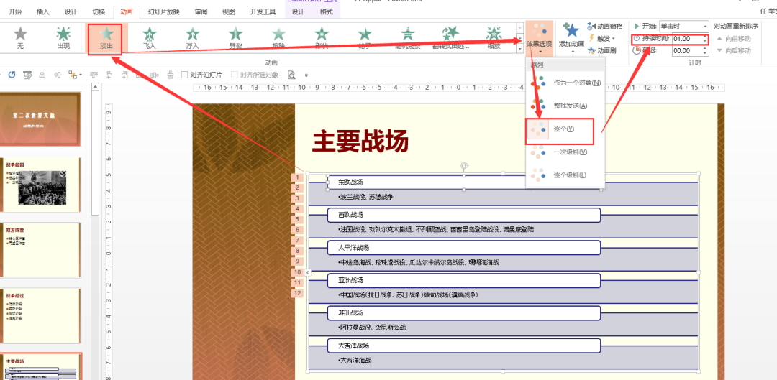Apply the 轮子 (Wheel) animation
Screen dimensions: 777x380
pyautogui.click(x=365, y=39)
